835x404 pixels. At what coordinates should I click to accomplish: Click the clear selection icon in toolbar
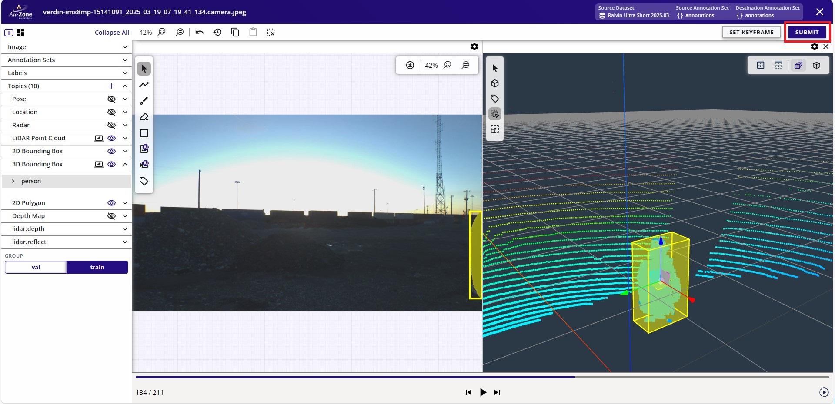point(271,32)
